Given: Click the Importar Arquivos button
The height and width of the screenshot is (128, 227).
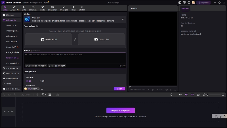Looking at the screenshot, I should pos(121,110).
